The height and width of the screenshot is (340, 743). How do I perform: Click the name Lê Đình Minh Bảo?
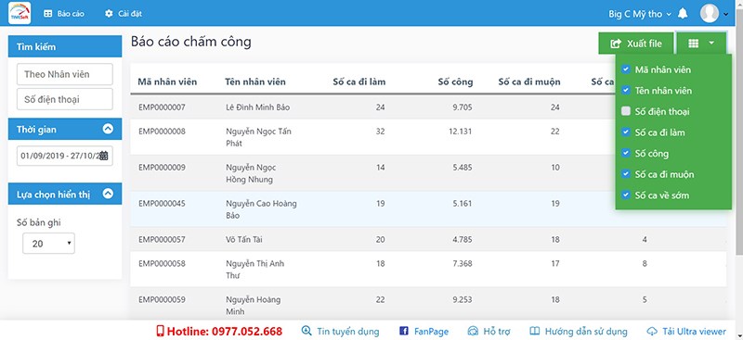tap(258, 107)
